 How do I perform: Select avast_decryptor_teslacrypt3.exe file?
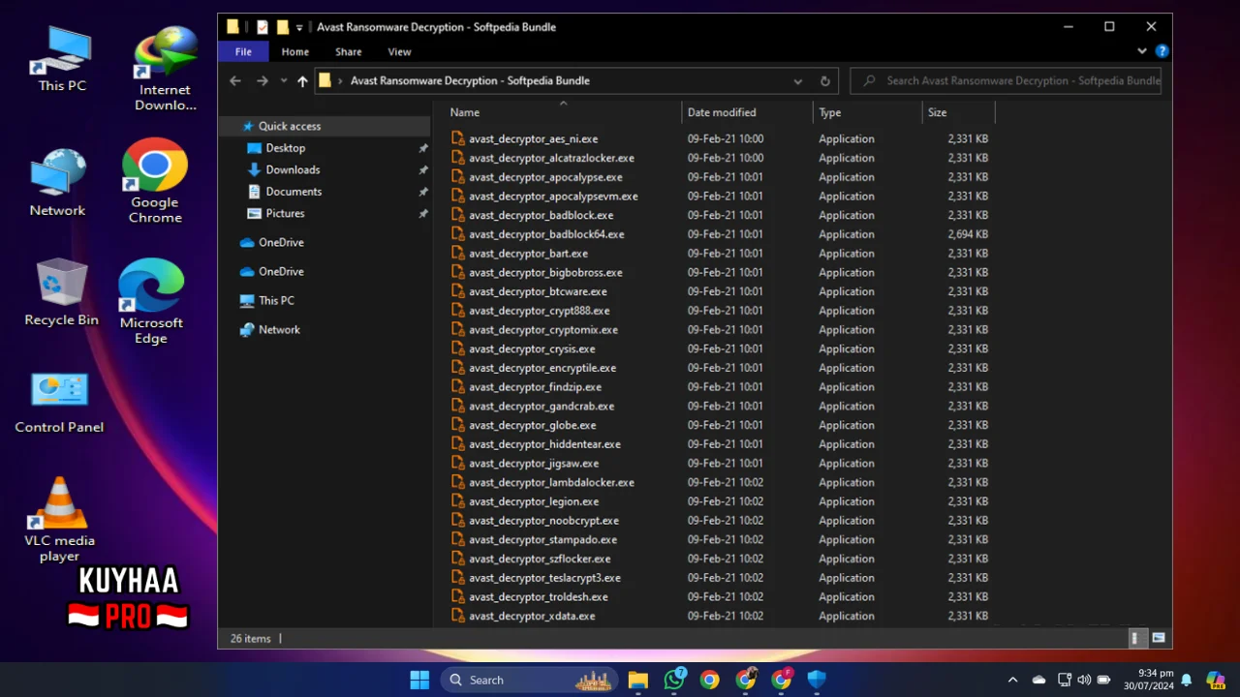[544, 578]
